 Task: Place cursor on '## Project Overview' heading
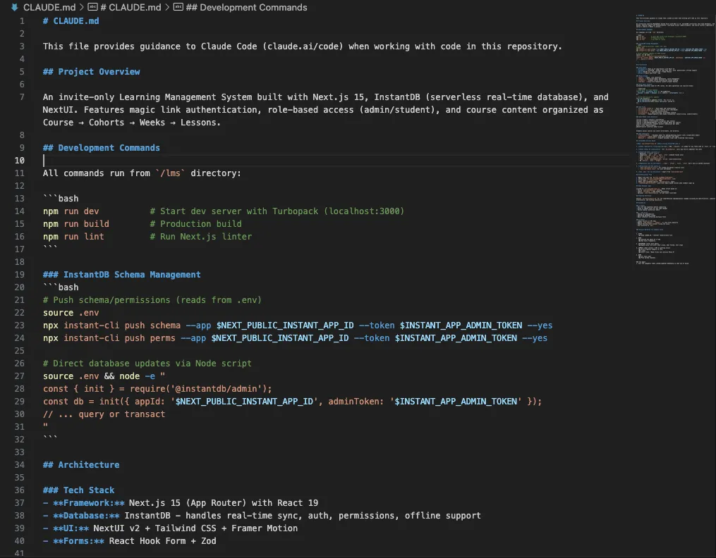tap(91, 72)
